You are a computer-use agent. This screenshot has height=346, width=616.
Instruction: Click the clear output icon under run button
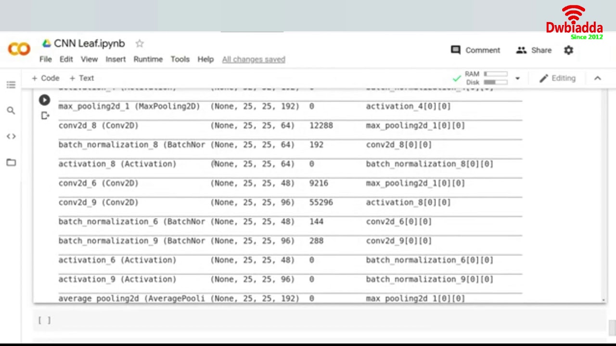(45, 115)
